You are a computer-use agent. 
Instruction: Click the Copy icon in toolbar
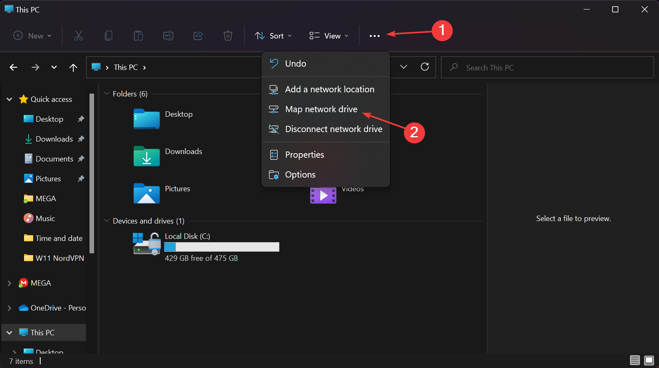click(x=109, y=36)
